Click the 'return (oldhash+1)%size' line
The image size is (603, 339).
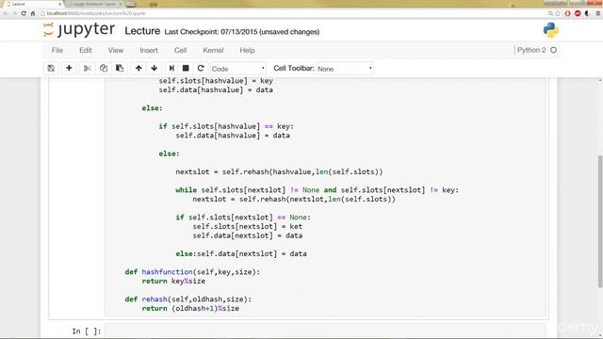coord(190,309)
